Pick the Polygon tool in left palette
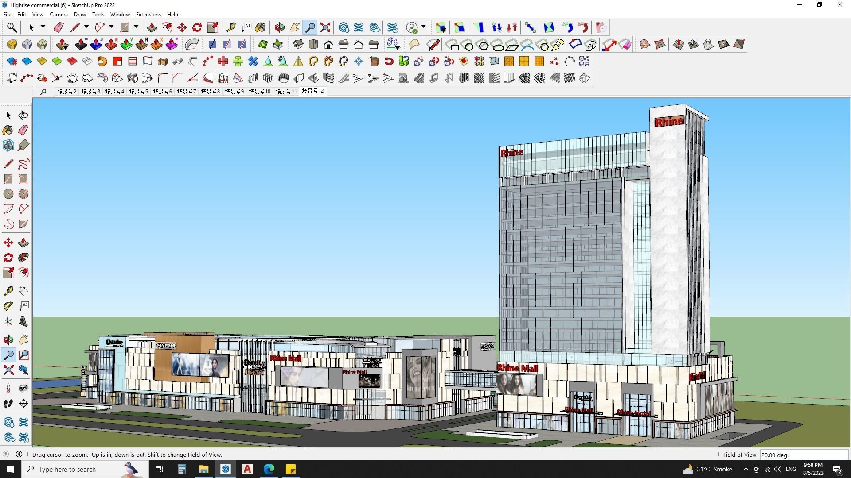This screenshot has width=851, height=478. coord(23,194)
